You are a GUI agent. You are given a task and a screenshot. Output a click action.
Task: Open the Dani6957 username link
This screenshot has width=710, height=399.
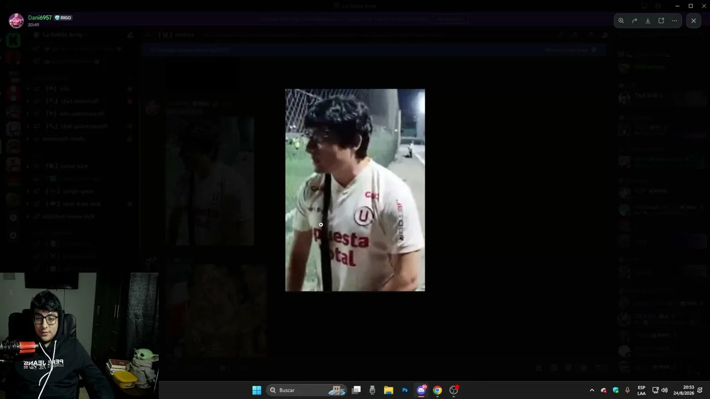tap(40, 18)
